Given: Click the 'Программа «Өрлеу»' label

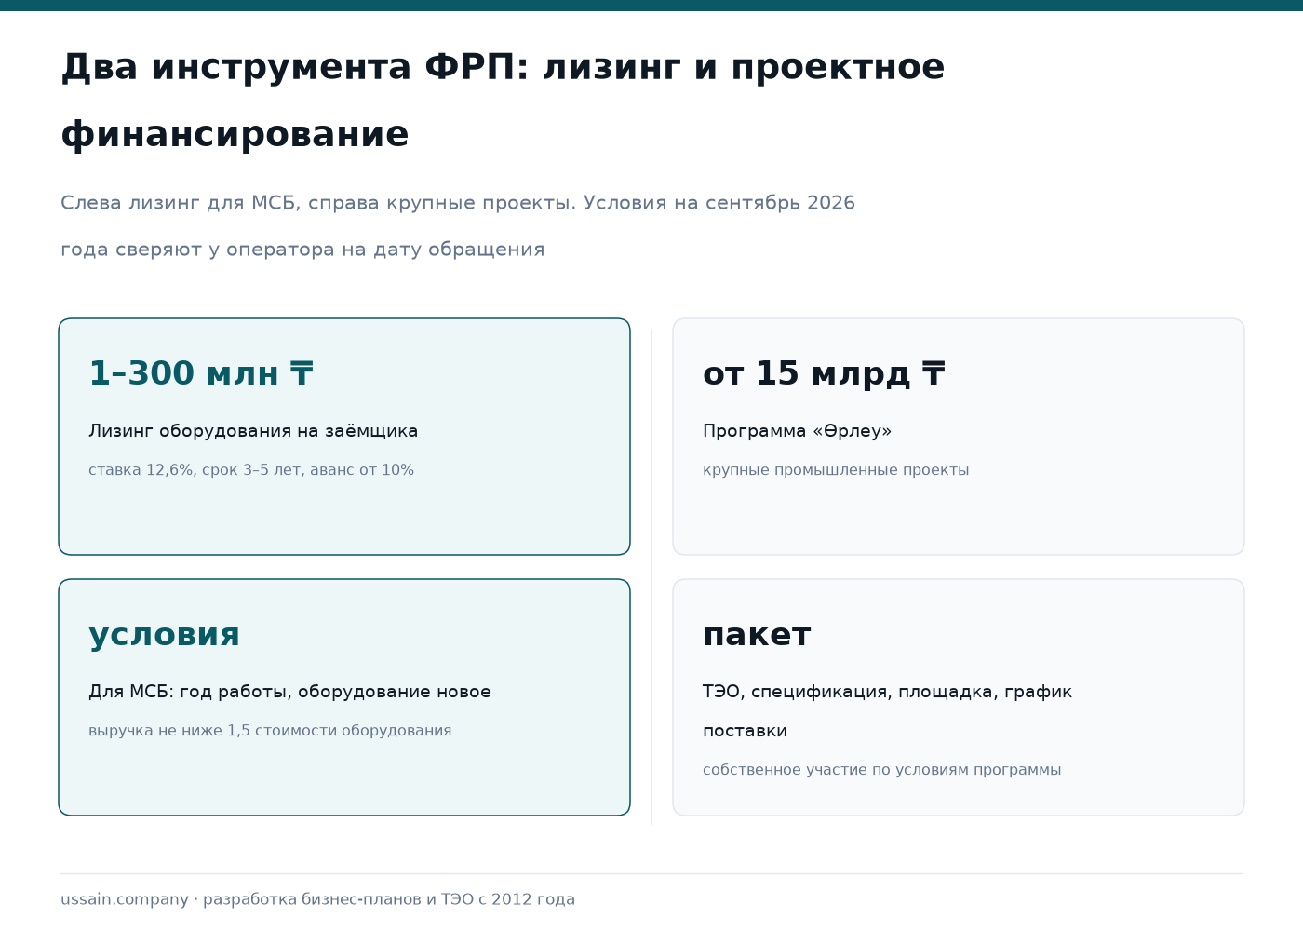Looking at the screenshot, I should pos(797,431).
